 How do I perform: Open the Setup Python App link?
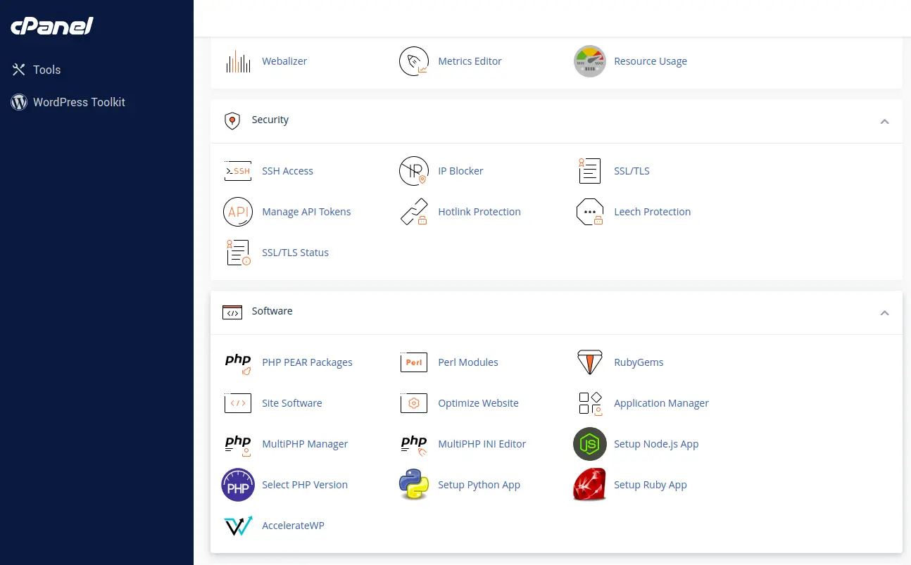pos(479,485)
